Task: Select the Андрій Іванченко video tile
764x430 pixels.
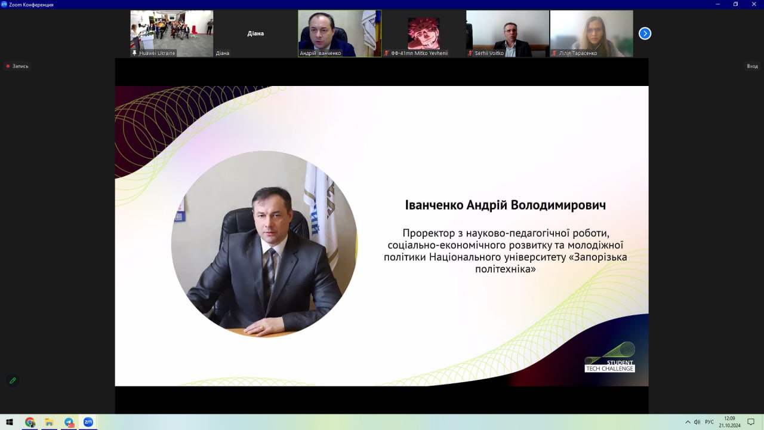Action: pyautogui.click(x=339, y=33)
